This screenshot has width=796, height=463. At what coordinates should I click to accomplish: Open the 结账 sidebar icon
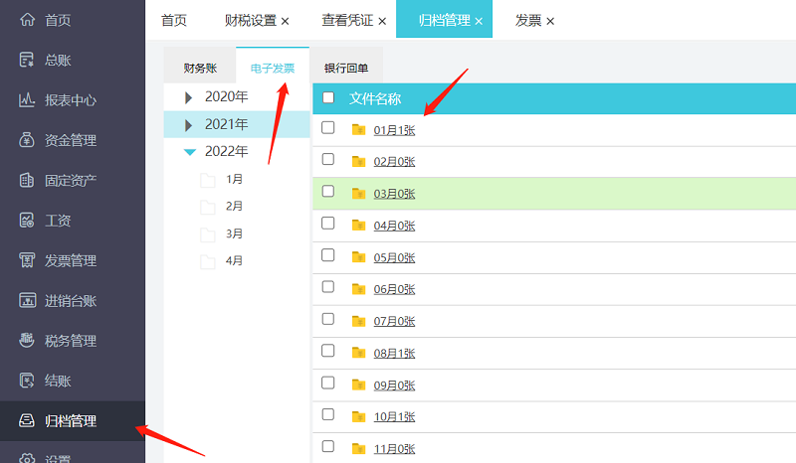(27, 381)
